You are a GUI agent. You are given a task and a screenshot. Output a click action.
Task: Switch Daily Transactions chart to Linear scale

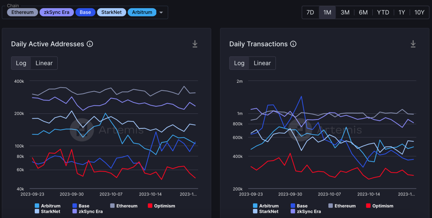(x=262, y=63)
